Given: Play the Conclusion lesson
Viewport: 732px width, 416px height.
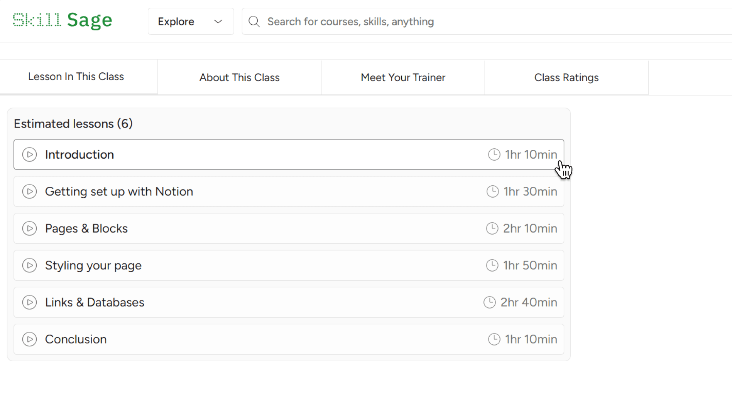Looking at the screenshot, I should click(29, 339).
